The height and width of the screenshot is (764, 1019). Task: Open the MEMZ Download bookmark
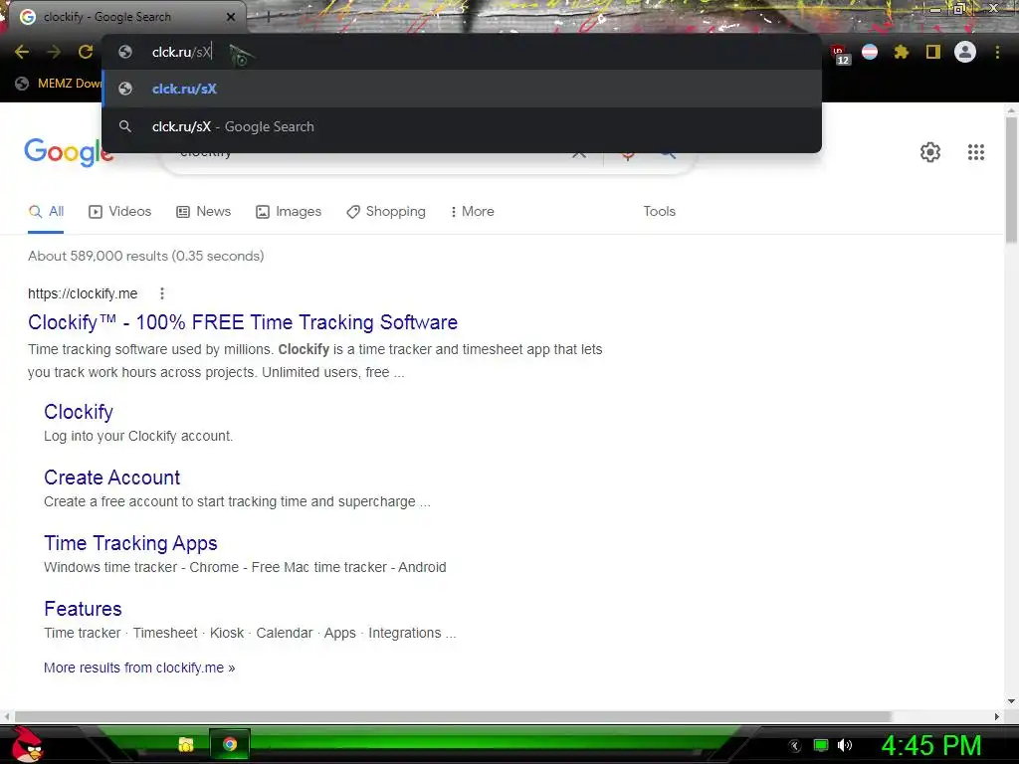[59, 84]
